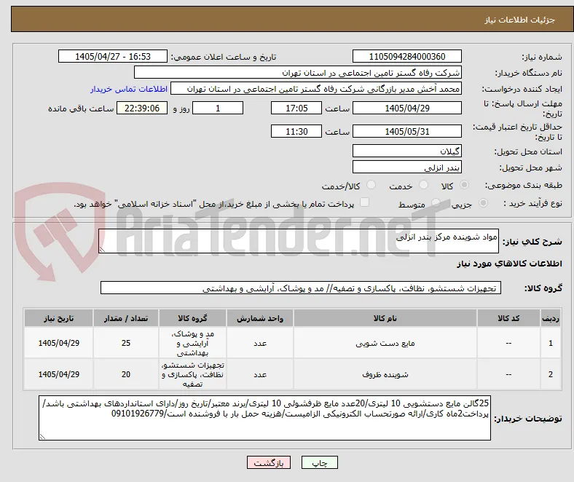Viewport: 574px width, 482px height.
Task: Click the شوینده ظروف item name
Action: click(x=385, y=374)
